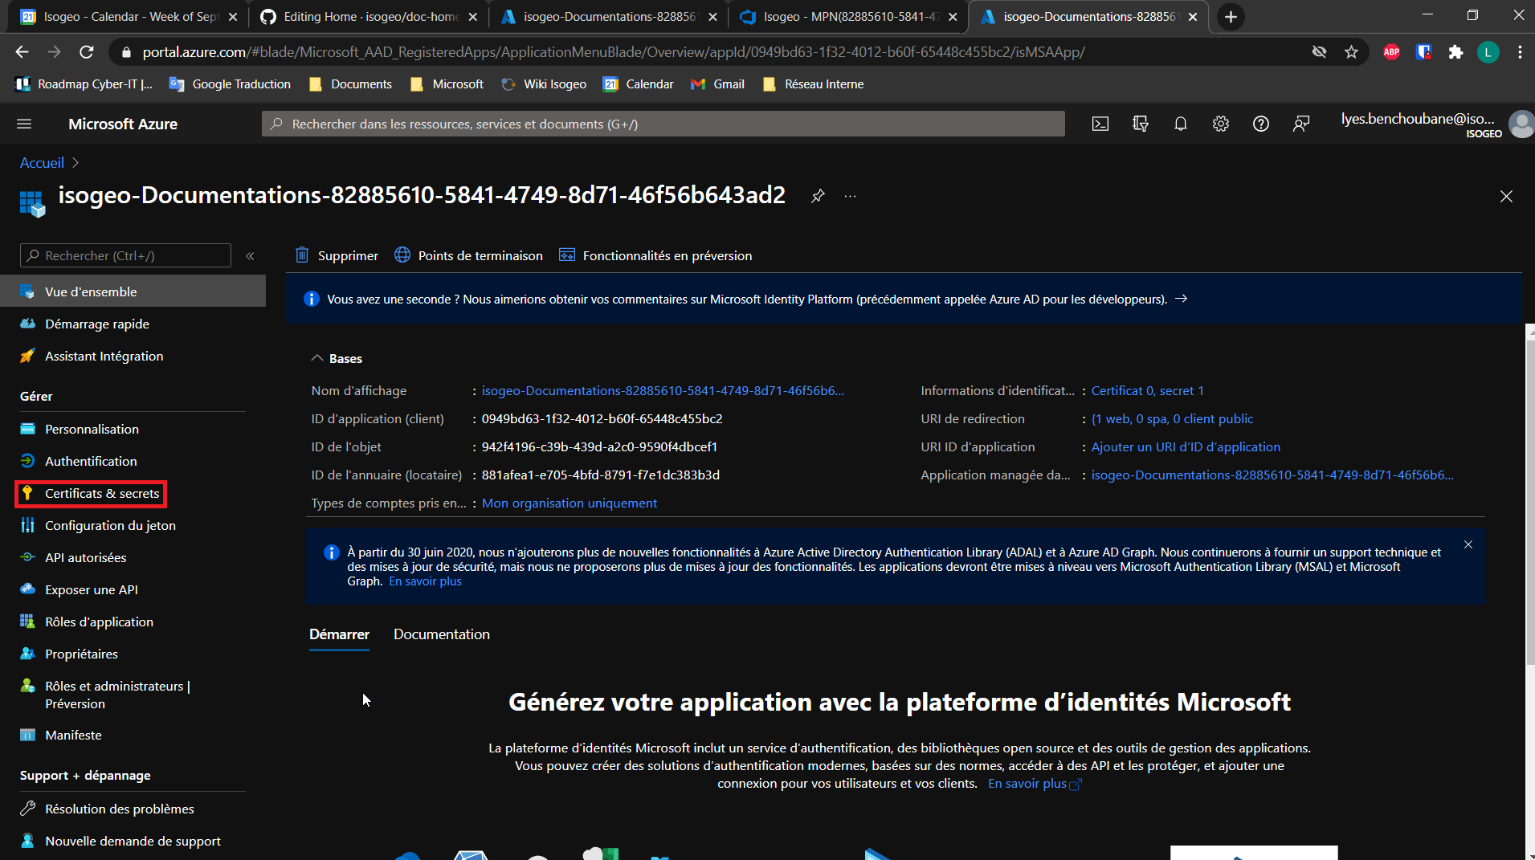Click Ajouter un URI d'ID d'application

coord(1186,446)
